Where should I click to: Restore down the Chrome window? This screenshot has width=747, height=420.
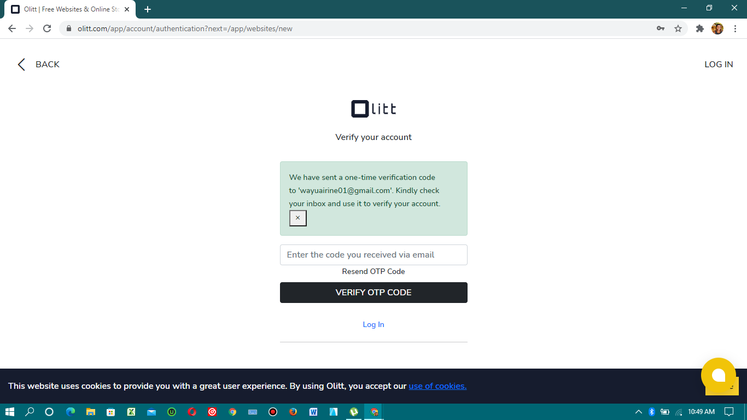(709, 8)
